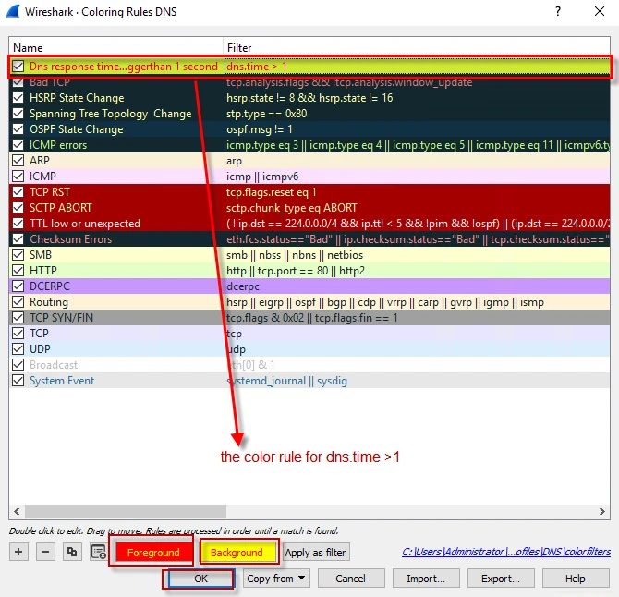Open the colorfilters file path link

pyautogui.click(x=506, y=553)
